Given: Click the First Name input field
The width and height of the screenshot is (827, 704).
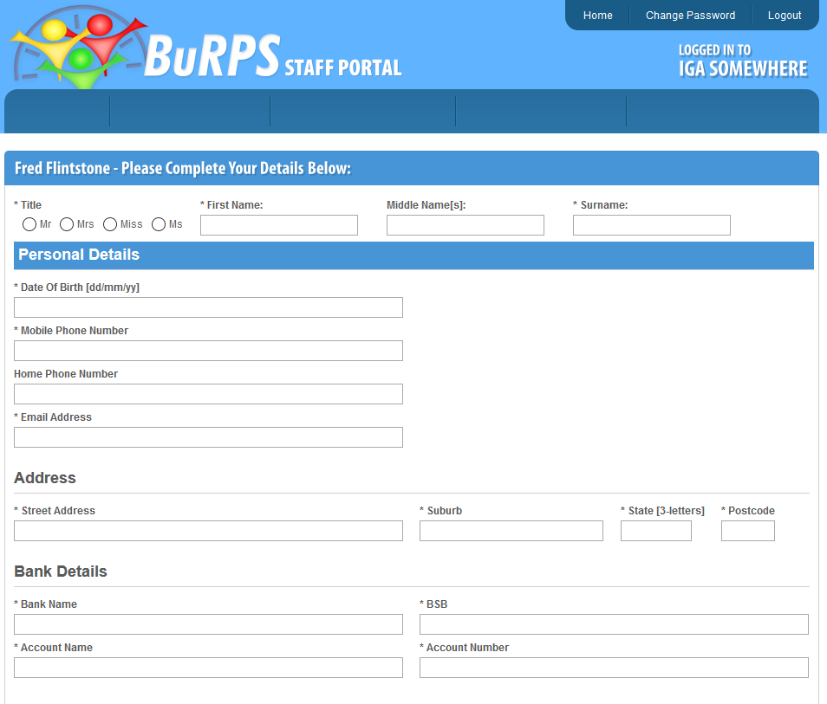Looking at the screenshot, I should [278, 225].
